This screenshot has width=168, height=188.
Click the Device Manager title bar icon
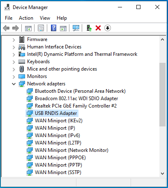pos(7,7)
